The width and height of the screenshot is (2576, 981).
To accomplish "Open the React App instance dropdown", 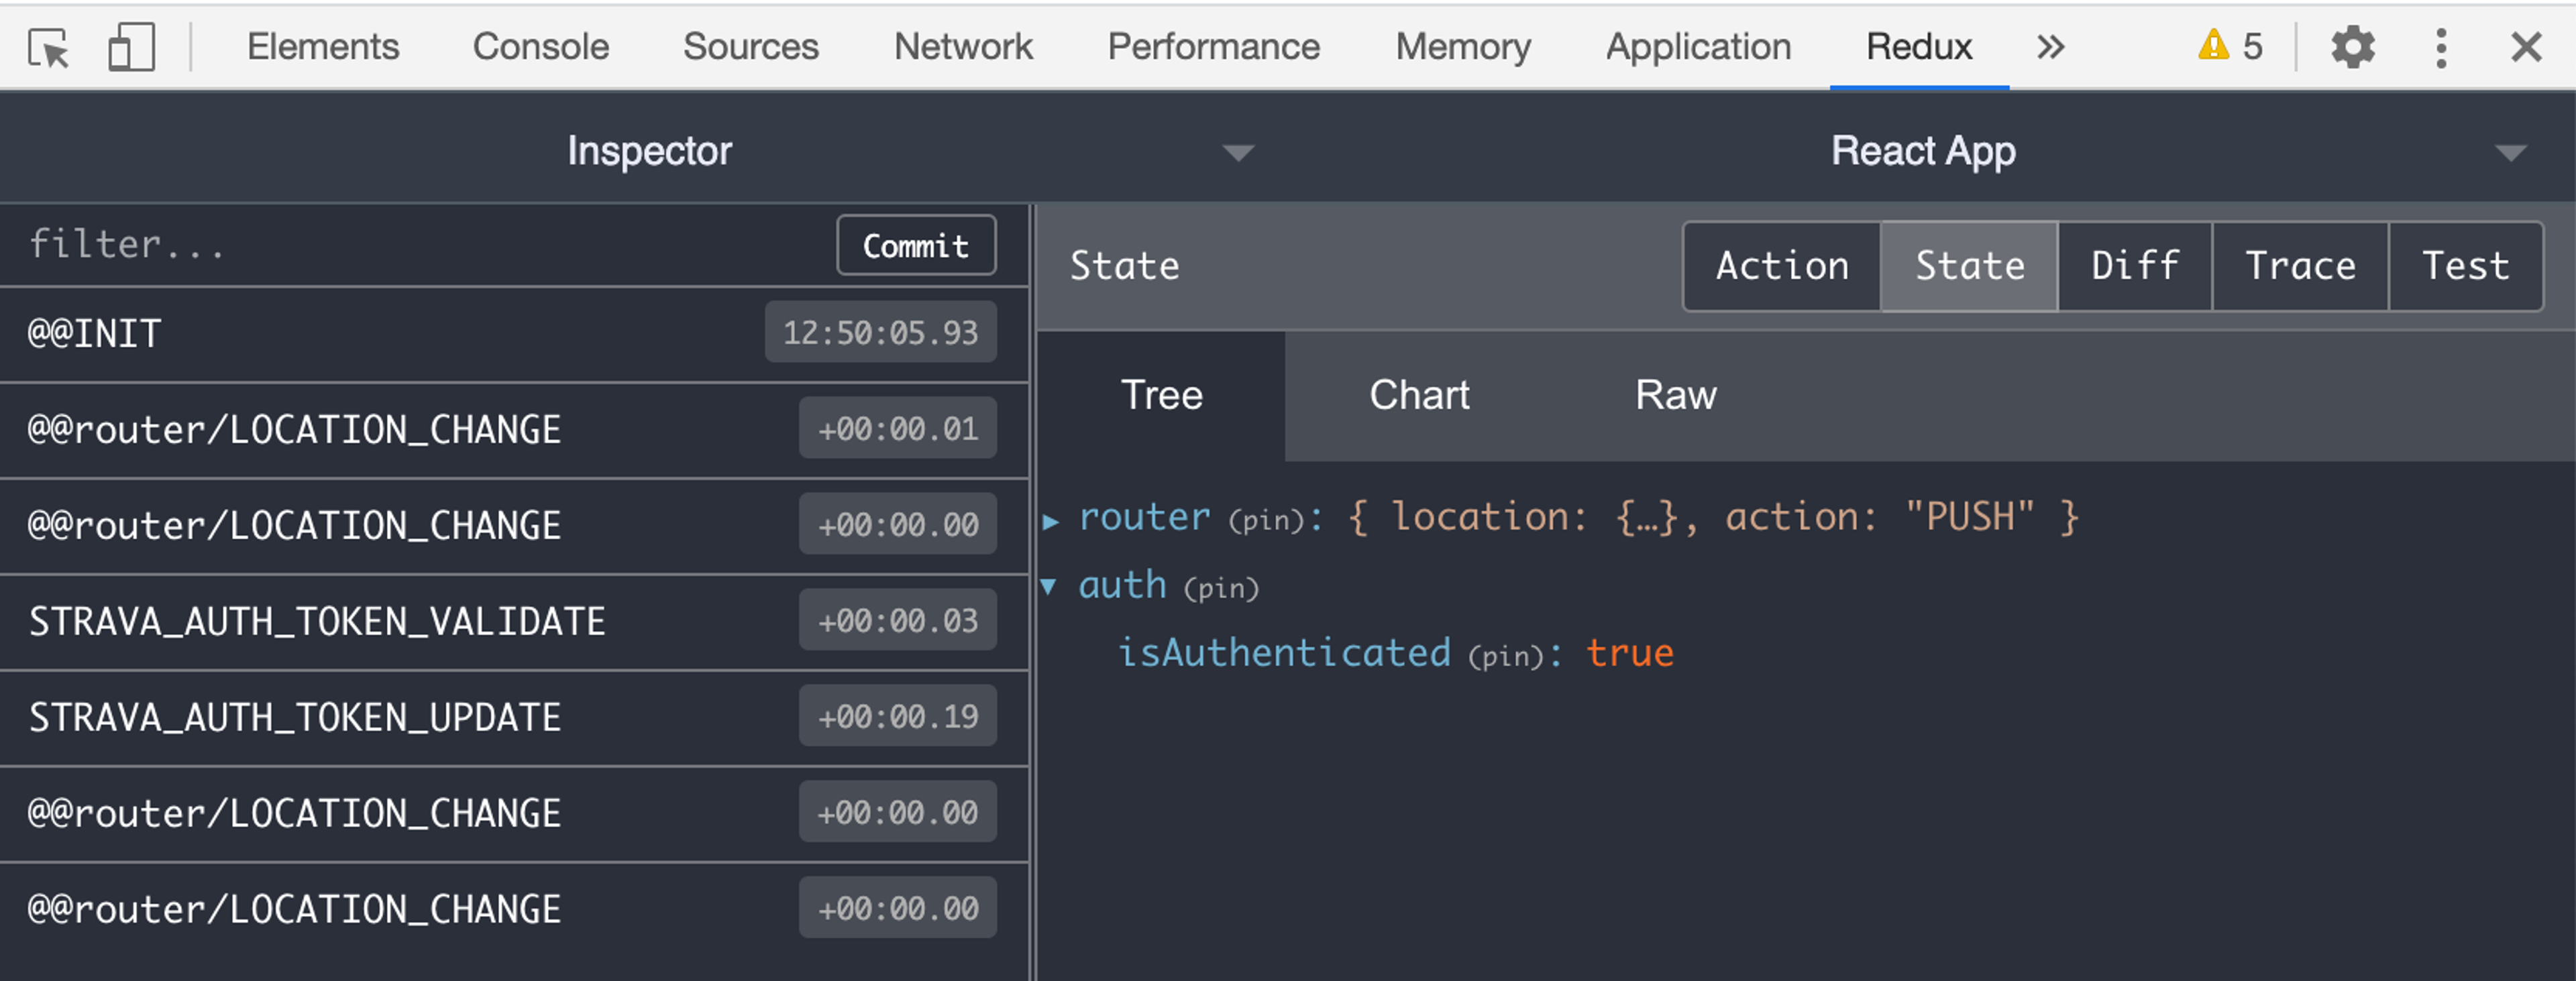I will 2509,152.
